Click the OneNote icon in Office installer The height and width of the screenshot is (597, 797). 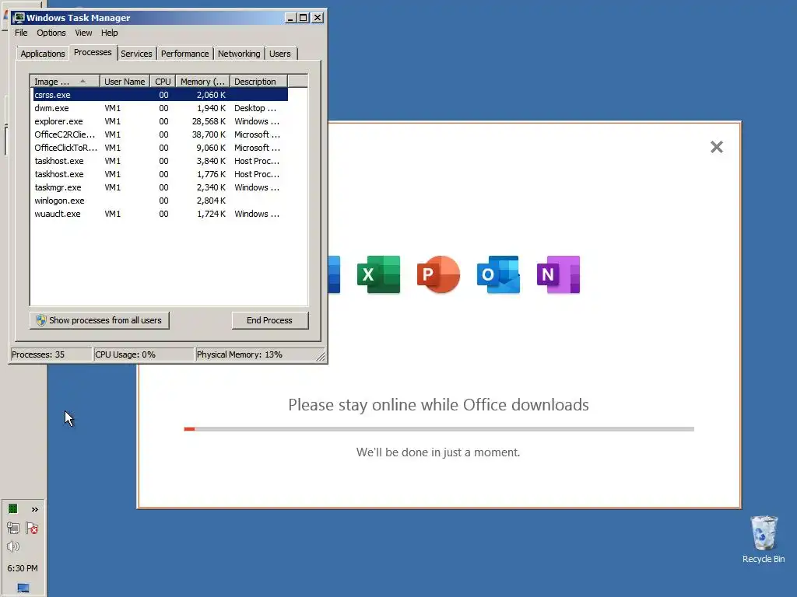click(x=558, y=274)
